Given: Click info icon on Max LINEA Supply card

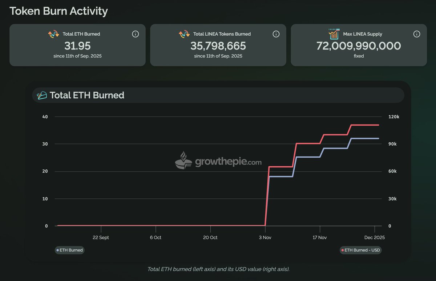Looking at the screenshot, I should (417, 34).
